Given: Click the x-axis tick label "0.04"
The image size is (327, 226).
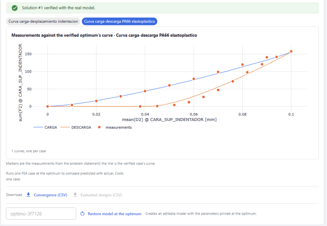Looking at the screenshot, I should 145,114.
